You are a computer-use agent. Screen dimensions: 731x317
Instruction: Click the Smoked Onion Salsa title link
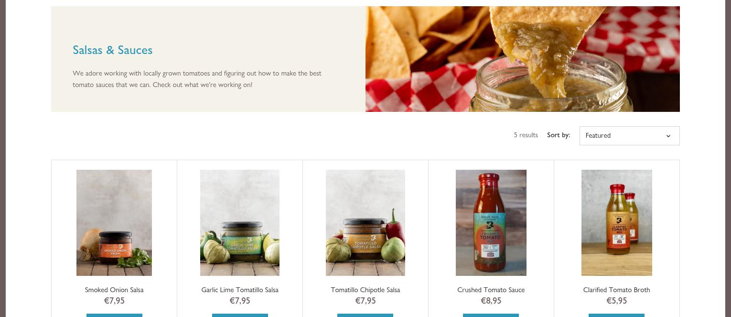click(114, 290)
